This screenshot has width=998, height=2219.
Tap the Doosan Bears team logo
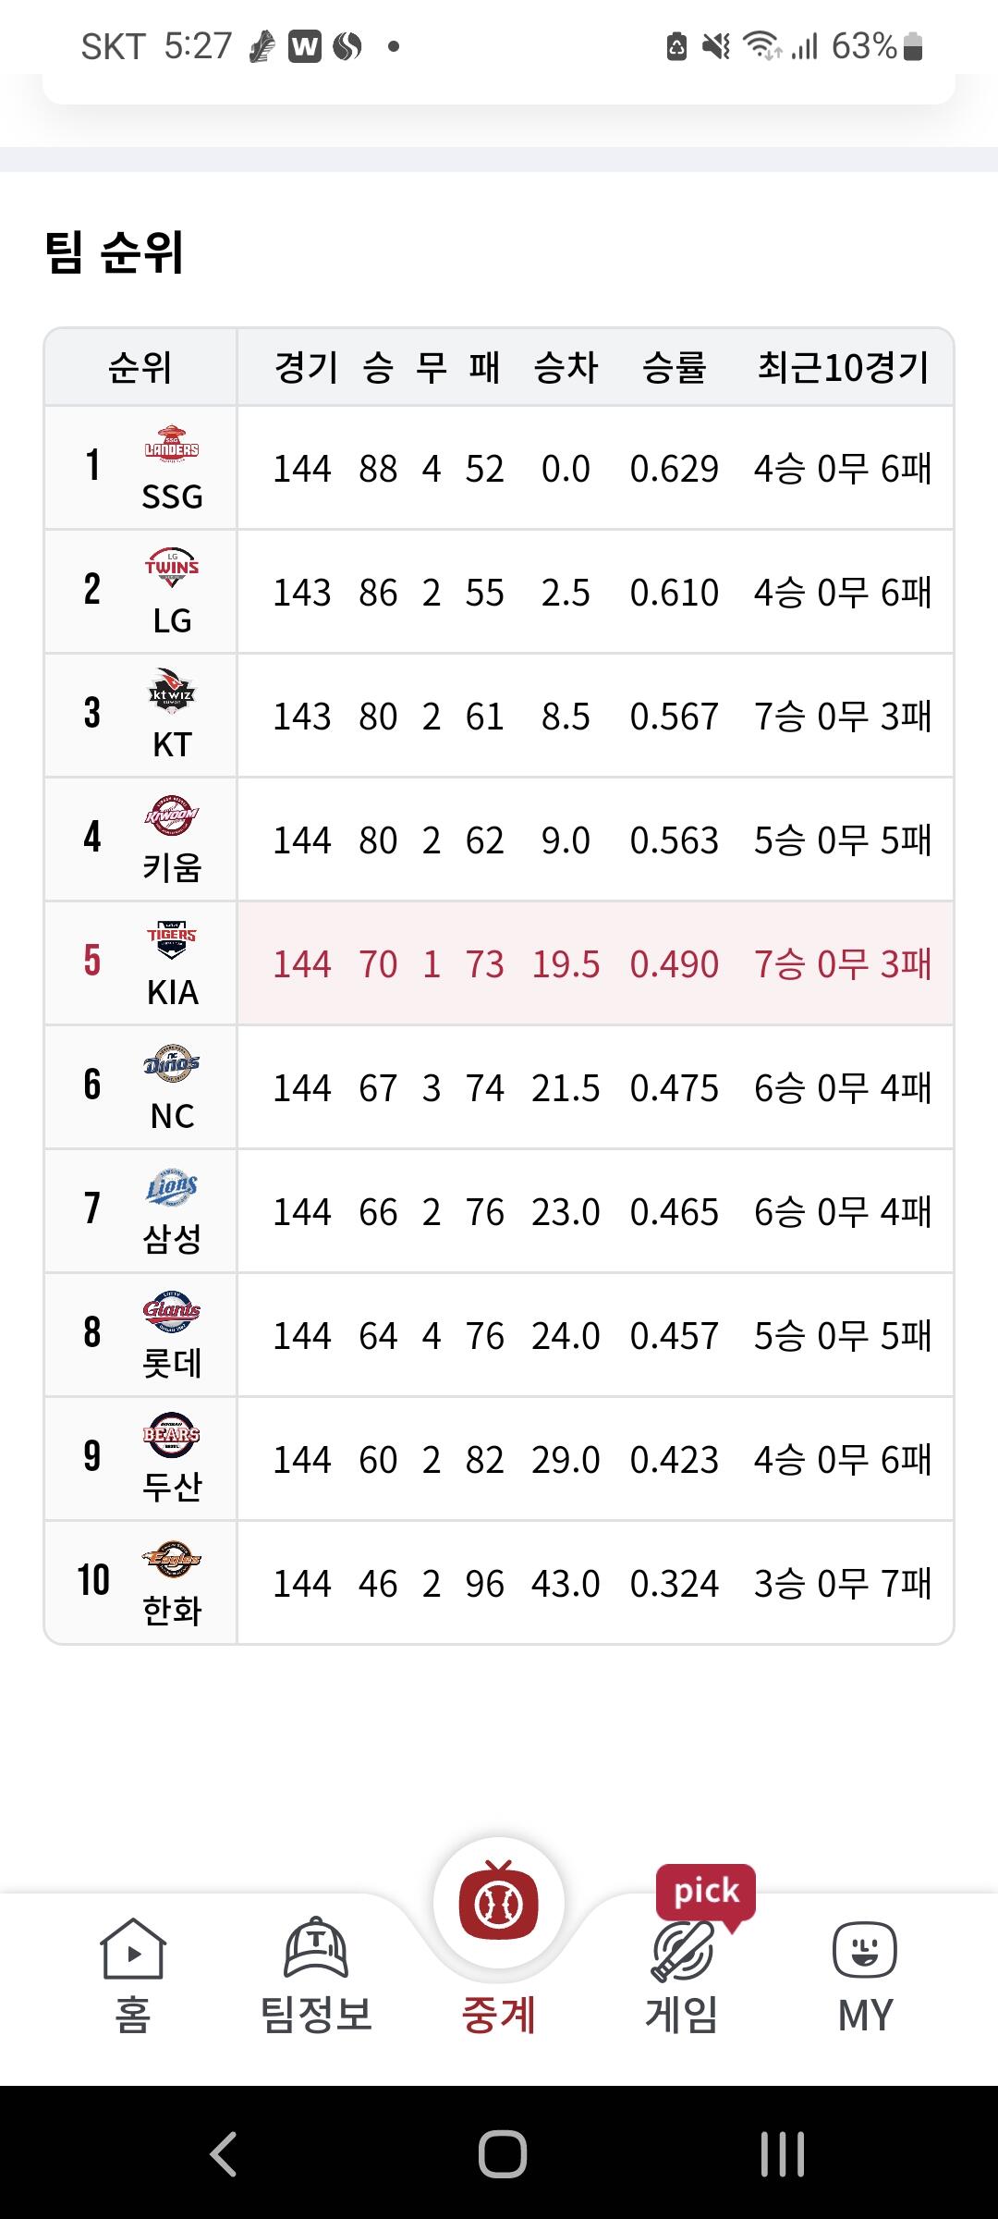pos(172,1434)
